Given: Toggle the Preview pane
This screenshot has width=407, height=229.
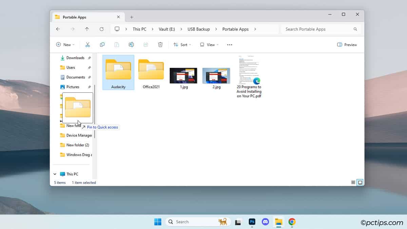Looking at the screenshot, I should pyautogui.click(x=347, y=44).
